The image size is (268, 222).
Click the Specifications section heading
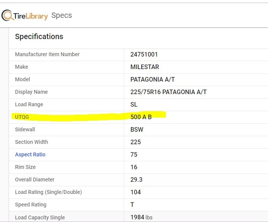tap(39, 37)
